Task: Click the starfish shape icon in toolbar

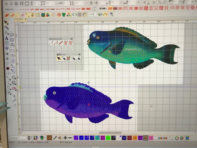Action: click(x=53, y=15)
